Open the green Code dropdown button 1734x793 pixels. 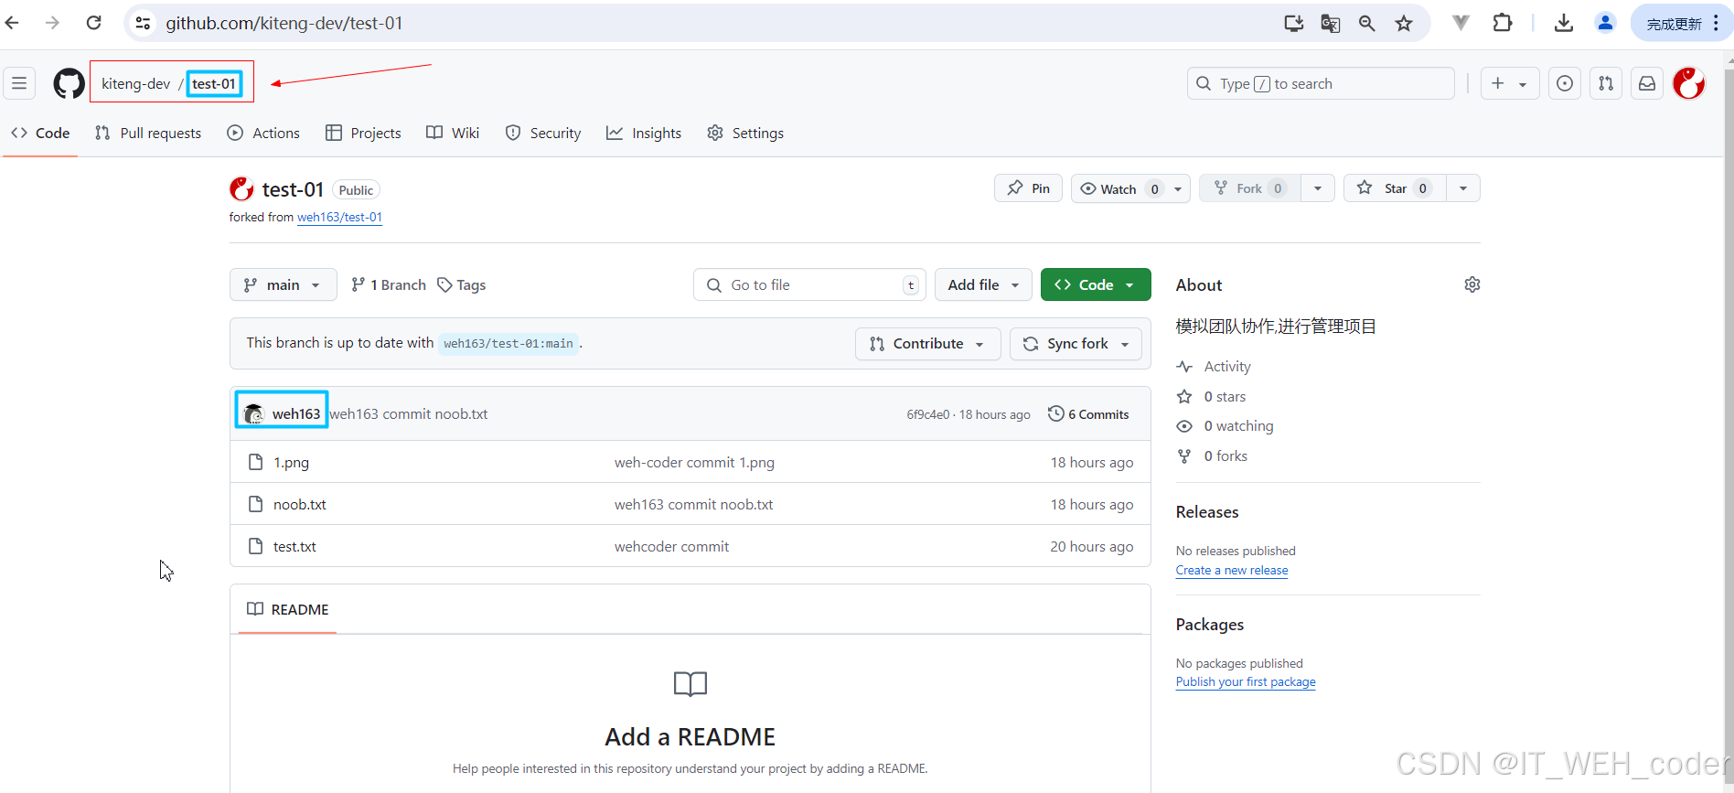pos(1096,284)
